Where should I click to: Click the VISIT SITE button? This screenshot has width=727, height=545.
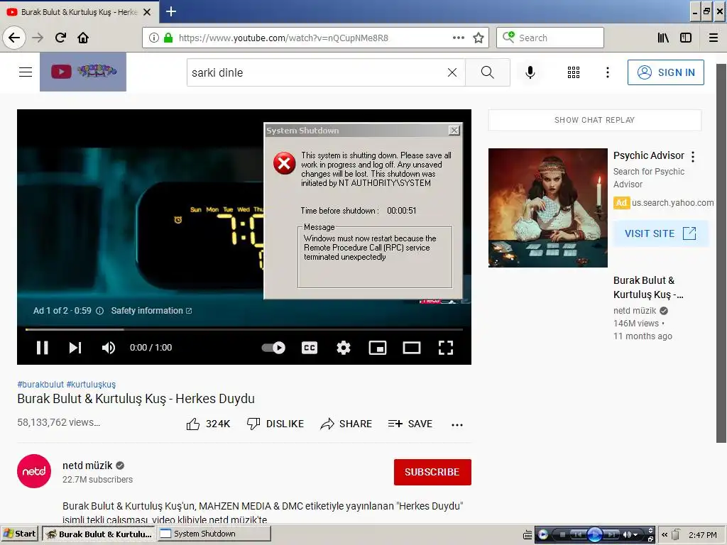[660, 233]
